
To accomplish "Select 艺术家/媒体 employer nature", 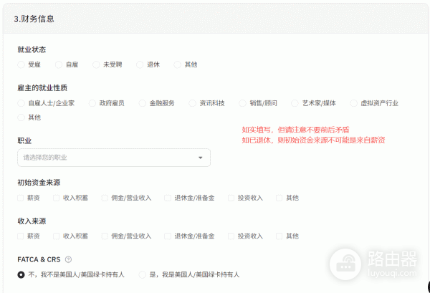I will [x=295, y=103].
